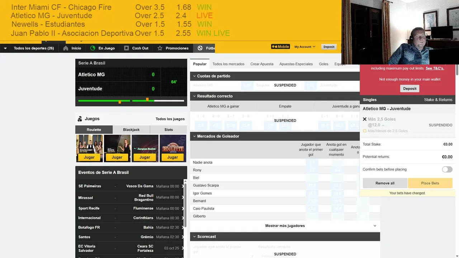Image resolution: width=459 pixels, height=258 pixels.
Task: Click the Rony goalscorer row
Action: [285, 170]
